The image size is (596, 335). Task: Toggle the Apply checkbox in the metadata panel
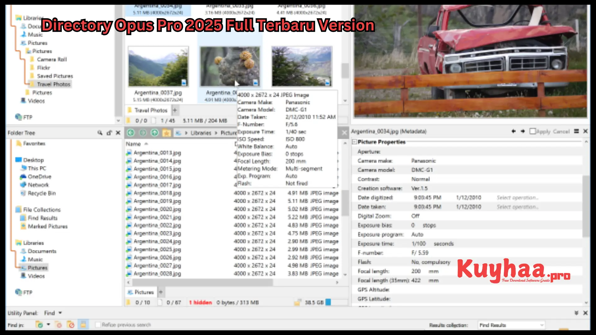[x=532, y=131]
